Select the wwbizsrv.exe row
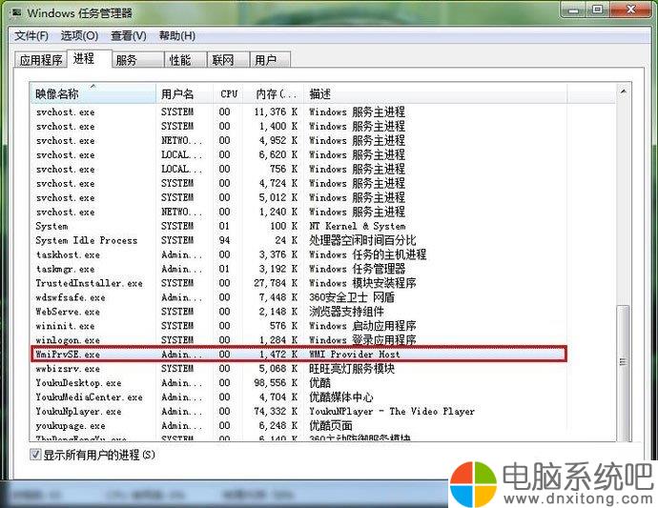658x508 pixels. pos(298,369)
